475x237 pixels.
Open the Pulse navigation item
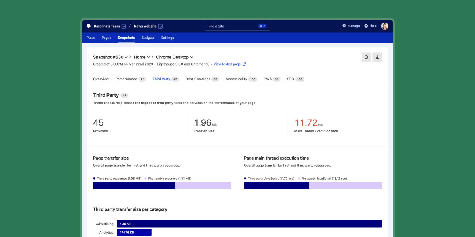point(91,38)
